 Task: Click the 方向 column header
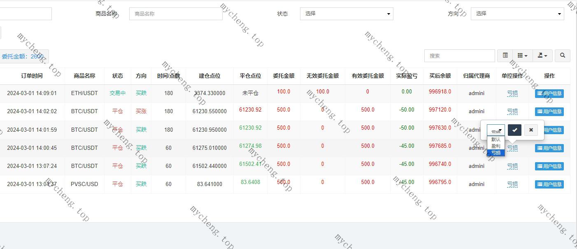point(141,76)
